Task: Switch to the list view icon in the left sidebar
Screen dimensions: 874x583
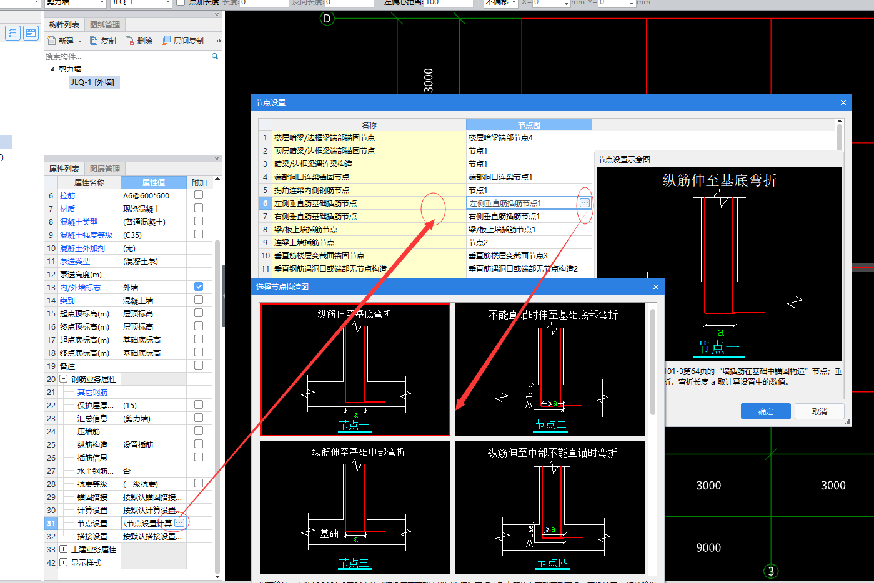Action: coord(12,33)
